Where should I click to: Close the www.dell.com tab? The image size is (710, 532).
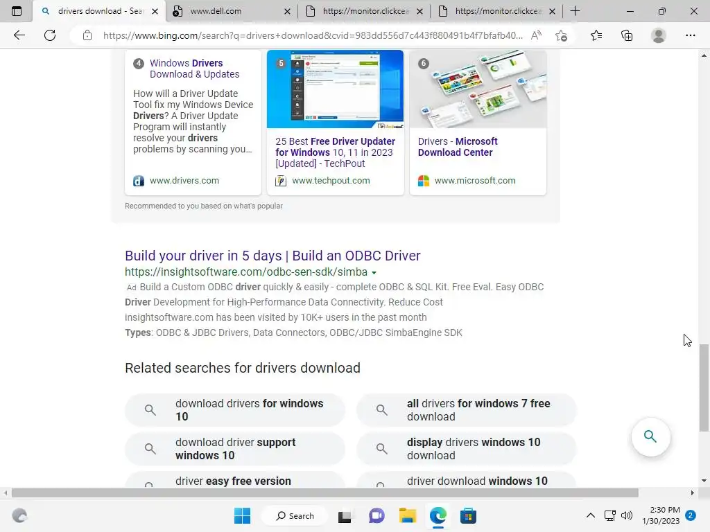point(287,11)
